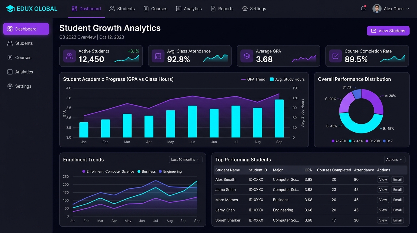The image size is (417, 233).
Task: Open the Last 10 months dropdown
Action: [x=186, y=160]
